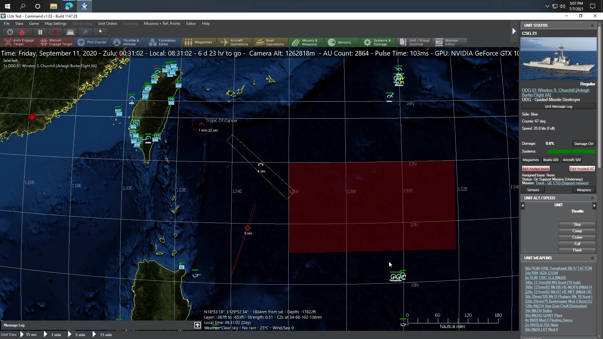Open File Explorer from the Windows taskbar
This screenshot has height=339, width=603.
click(53, 6)
